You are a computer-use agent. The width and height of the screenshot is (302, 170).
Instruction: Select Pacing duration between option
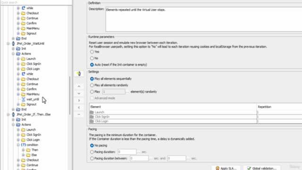(92, 159)
